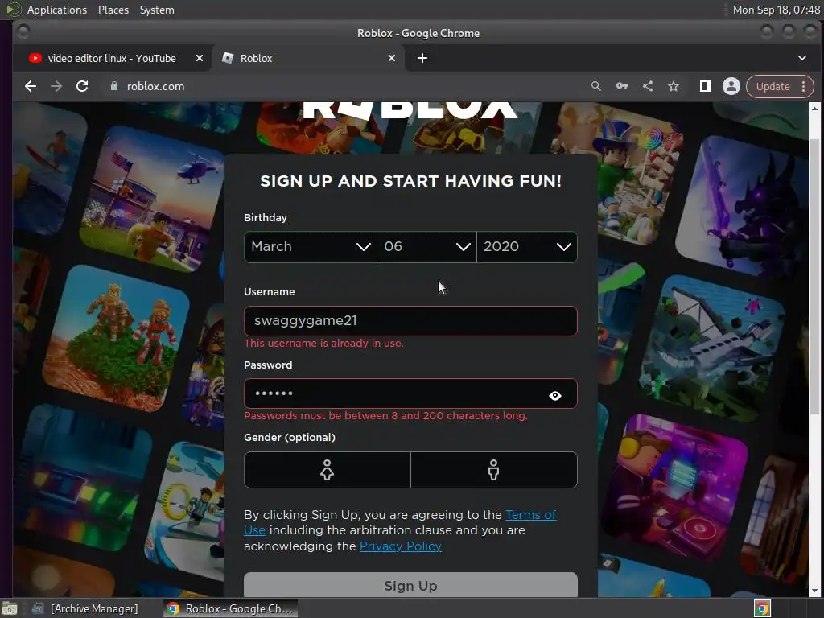The height and width of the screenshot is (618, 824).
Task: Share this page using the share icon
Action: pyautogui.click(x=648, y=86)
